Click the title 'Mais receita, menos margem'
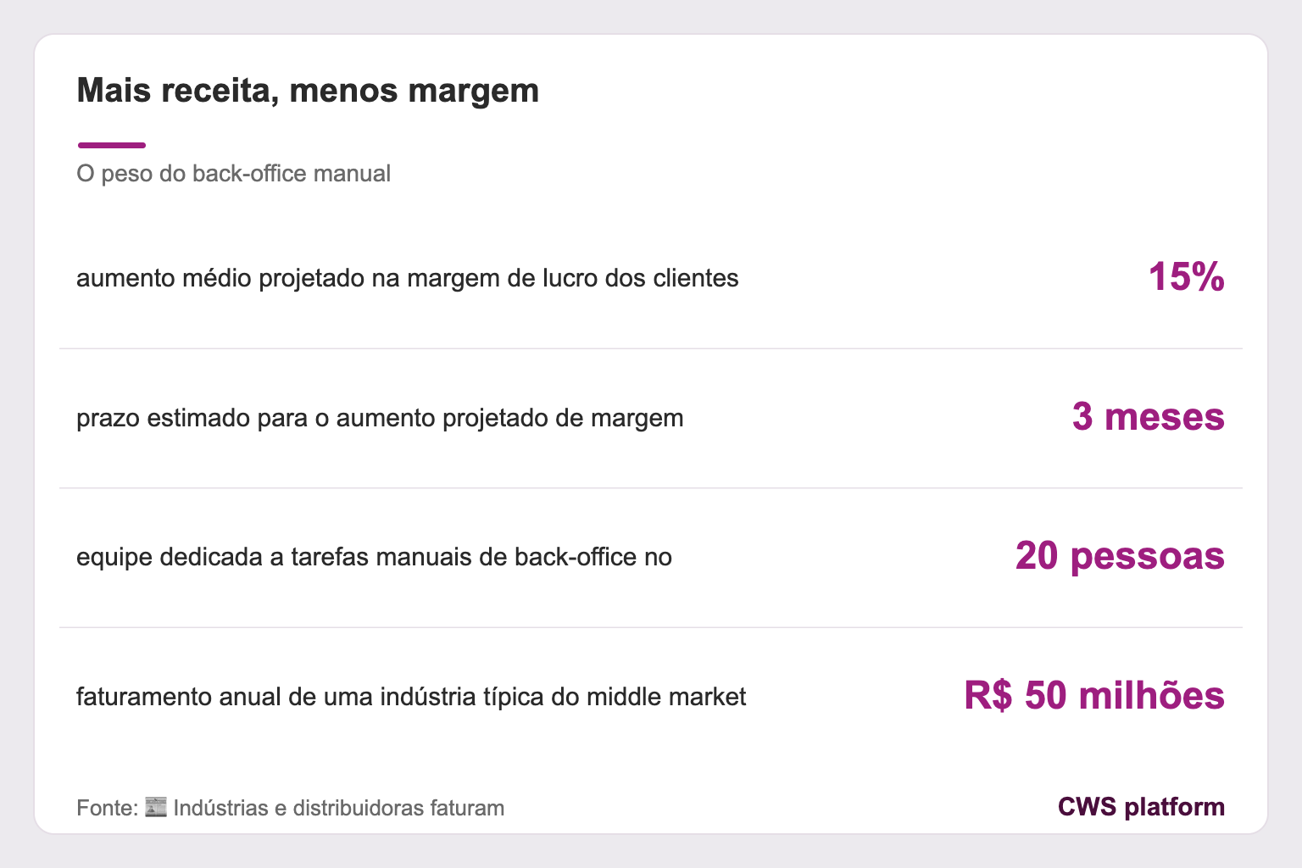The image size is (1302, 868). pyautogui.click(x=308, y=90)
